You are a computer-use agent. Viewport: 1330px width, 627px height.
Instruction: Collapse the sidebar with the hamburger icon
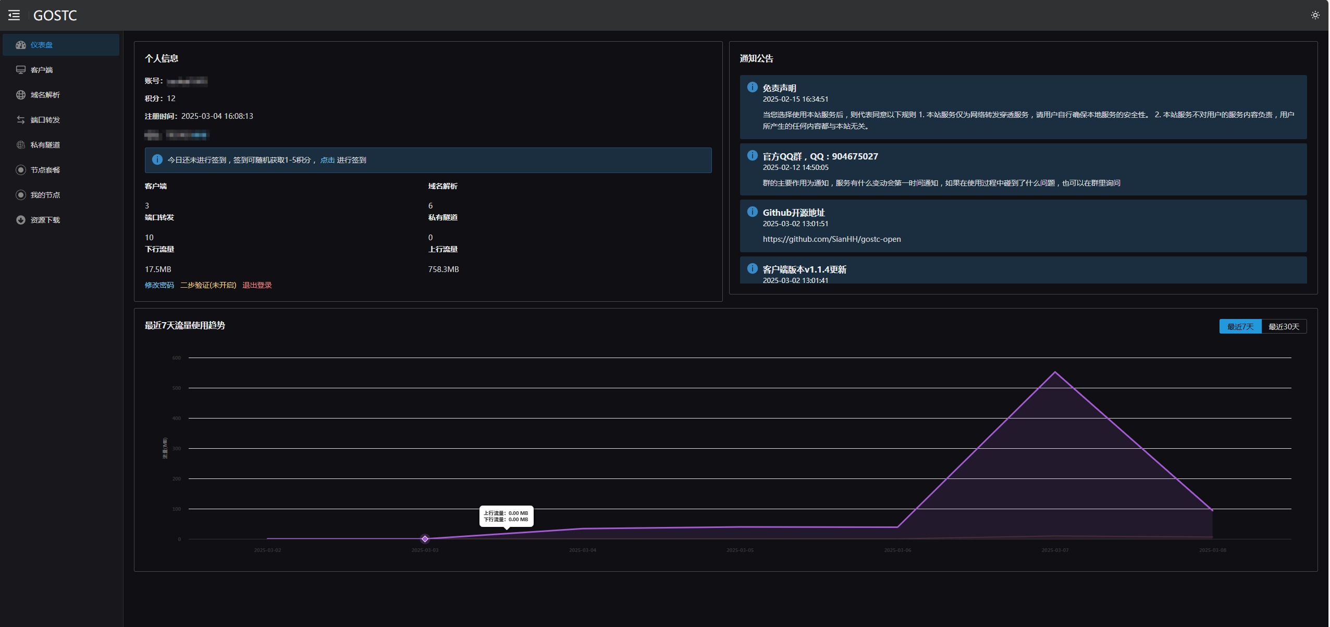pyautogui.click(x=14, y=15)
